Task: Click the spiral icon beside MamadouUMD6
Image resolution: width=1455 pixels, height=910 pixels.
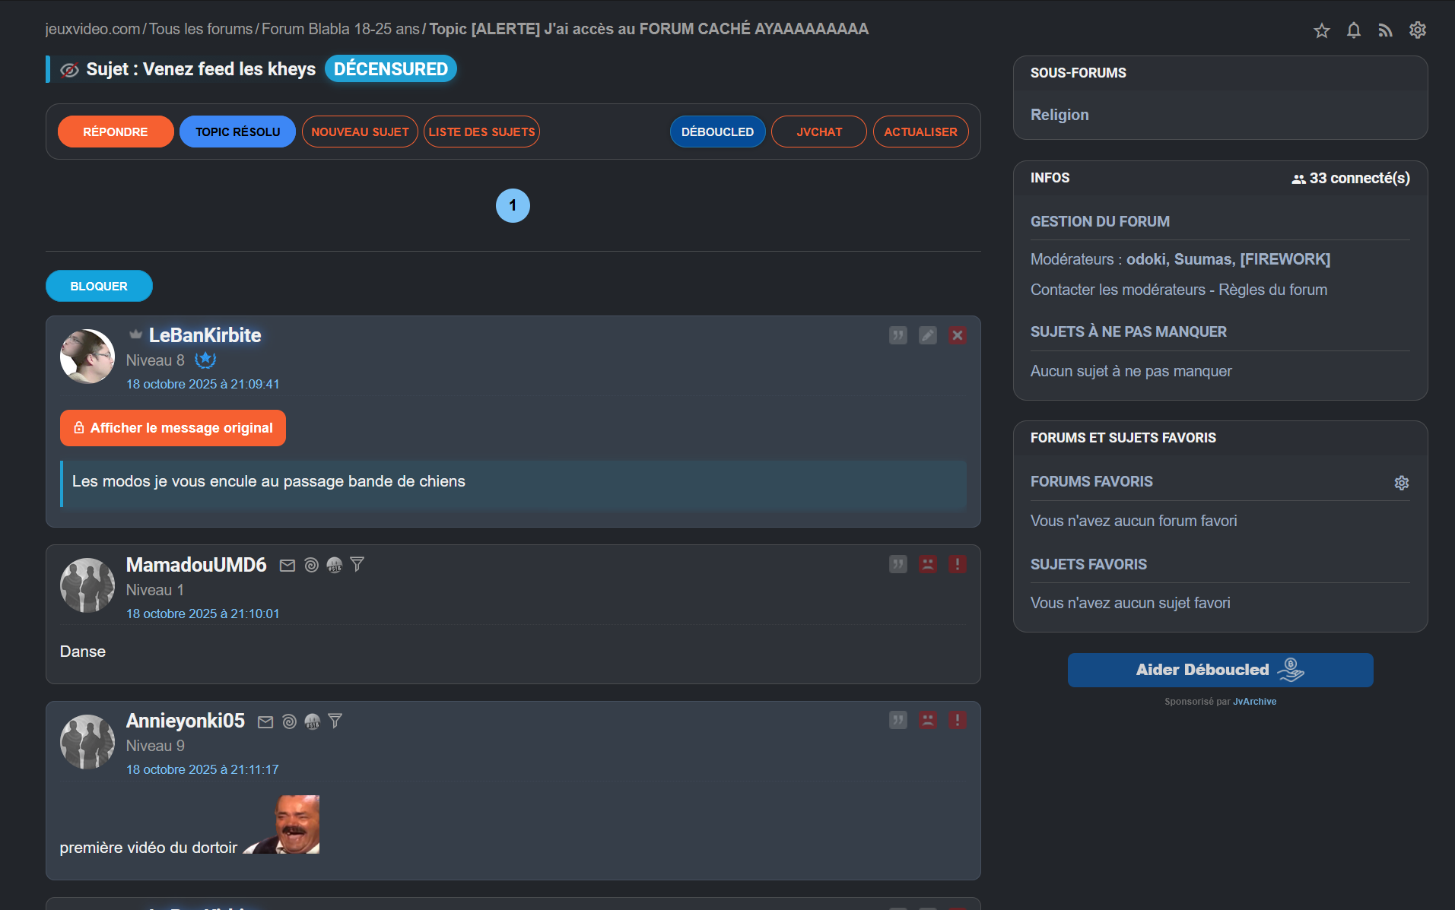Action: [x=311, y=565]
